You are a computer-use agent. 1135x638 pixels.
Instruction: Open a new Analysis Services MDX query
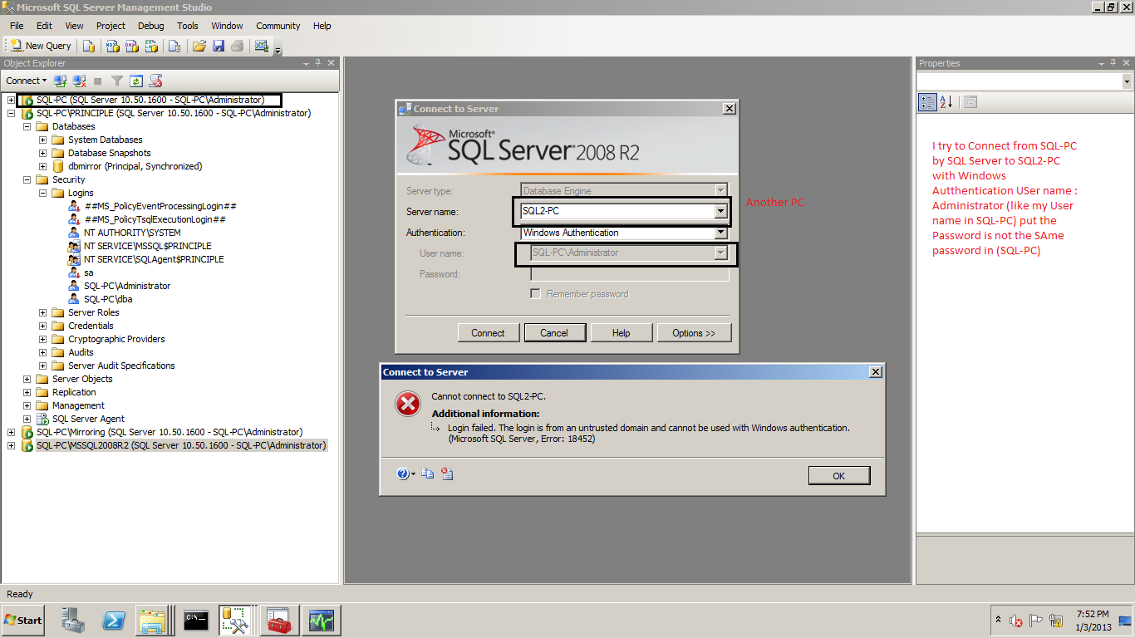(x=112, y=46)
